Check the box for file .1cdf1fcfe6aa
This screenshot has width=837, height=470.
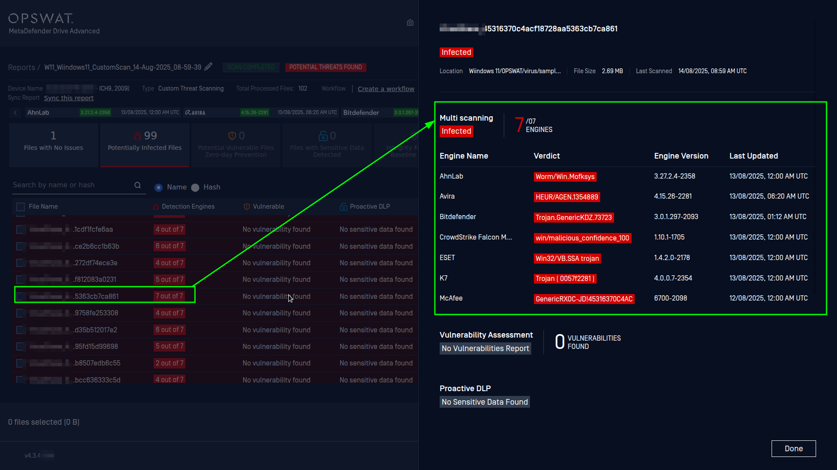pos(20,230)
